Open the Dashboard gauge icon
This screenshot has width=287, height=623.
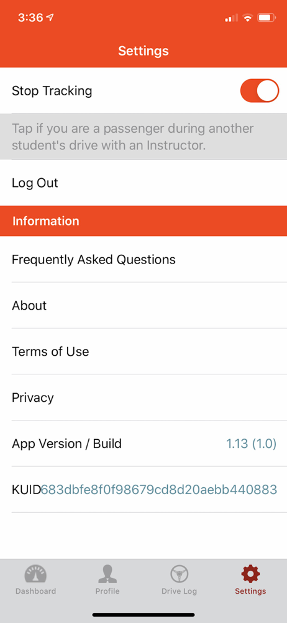tap(35, 574)
